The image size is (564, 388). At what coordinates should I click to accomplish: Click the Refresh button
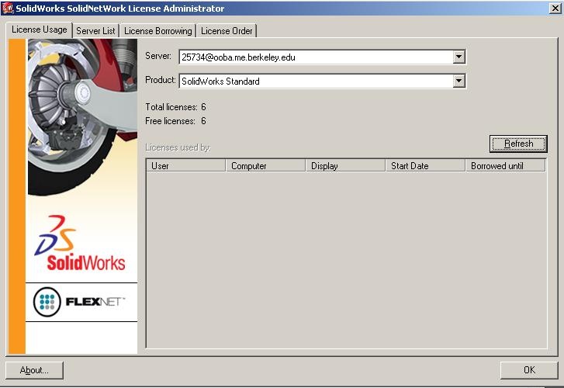point(518,144)
